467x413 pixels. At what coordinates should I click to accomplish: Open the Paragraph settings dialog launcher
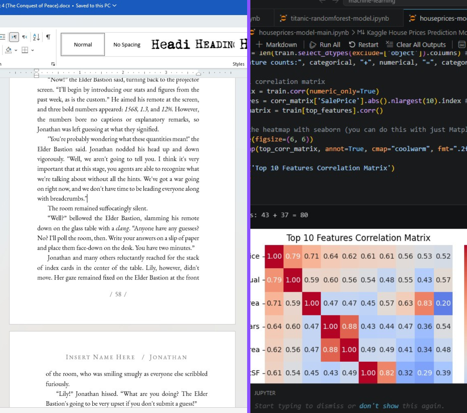point(53,64)
